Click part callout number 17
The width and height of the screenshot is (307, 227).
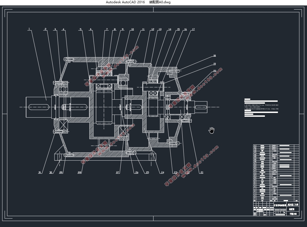pyautogui.click(x=193, y=29)
